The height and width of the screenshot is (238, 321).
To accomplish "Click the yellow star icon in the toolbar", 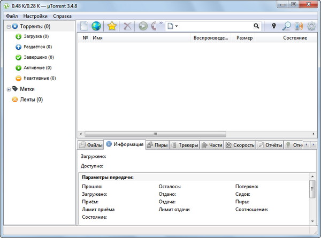I will [111, 26].
